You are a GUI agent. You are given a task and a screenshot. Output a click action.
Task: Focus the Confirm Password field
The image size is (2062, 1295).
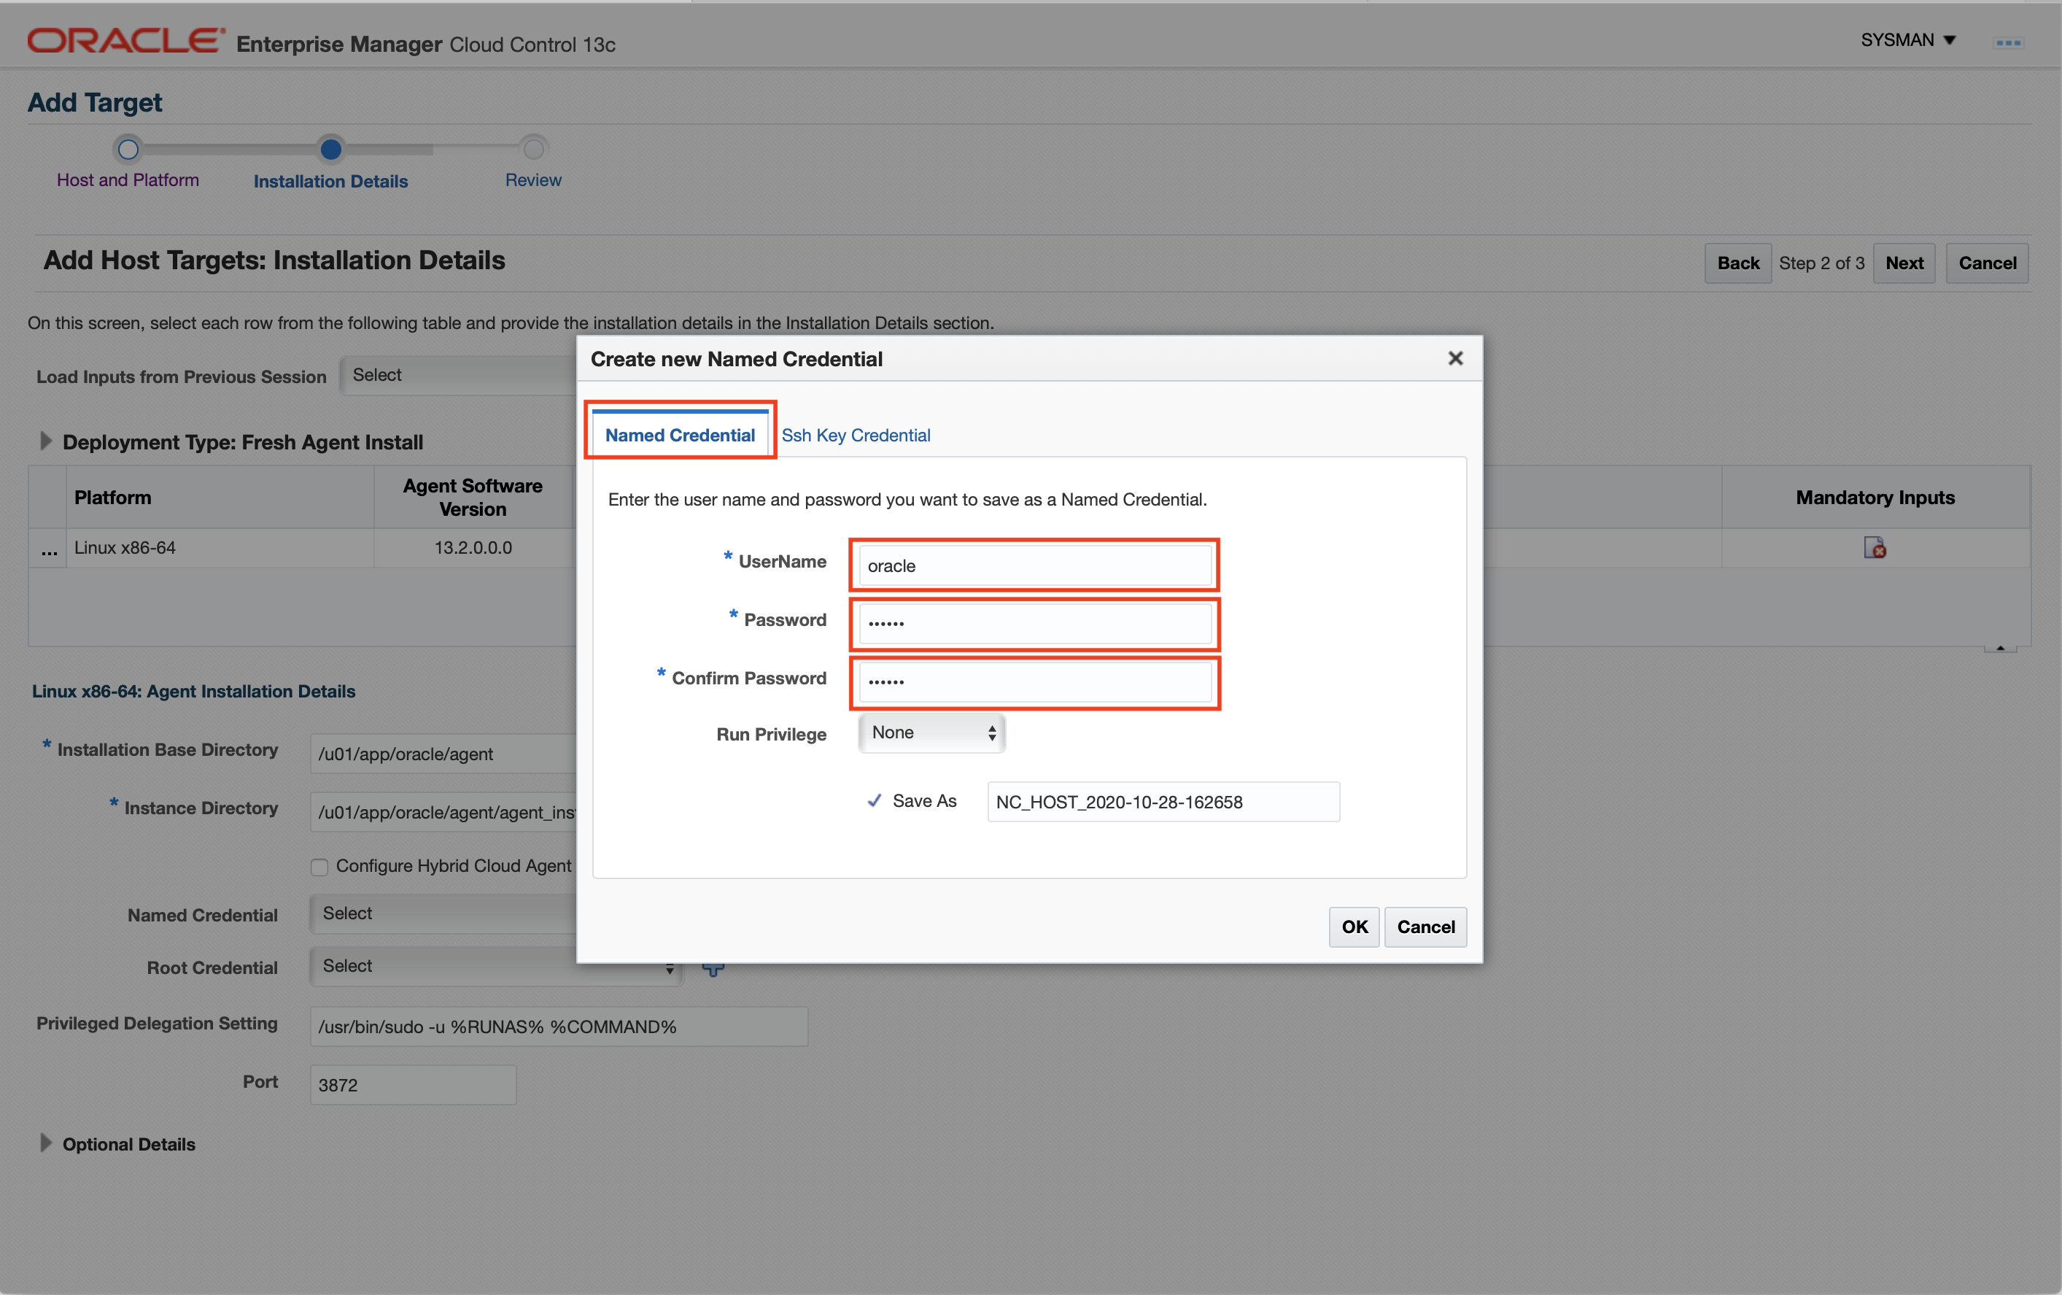pos(1034,681)
